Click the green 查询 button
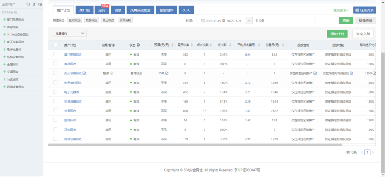 (x=346, y=21)
